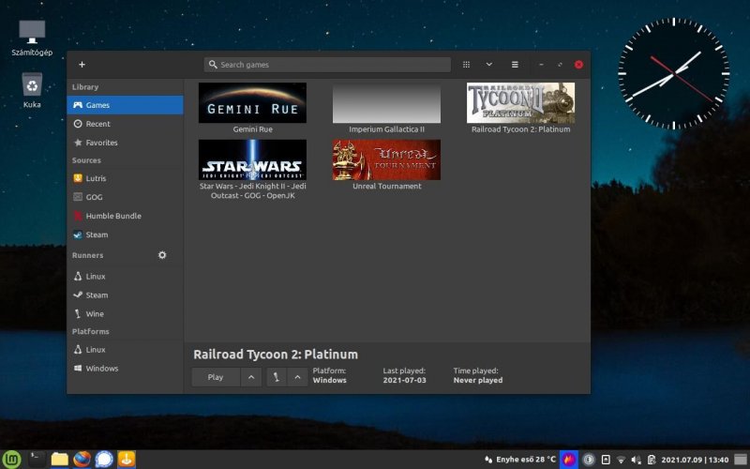Screen dimensions: 750x469
Task: Click the red Humble Bundle icon
Action: (78, 216)
